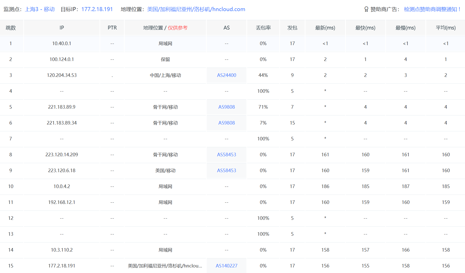Click the PTR column header

(112, 28)
